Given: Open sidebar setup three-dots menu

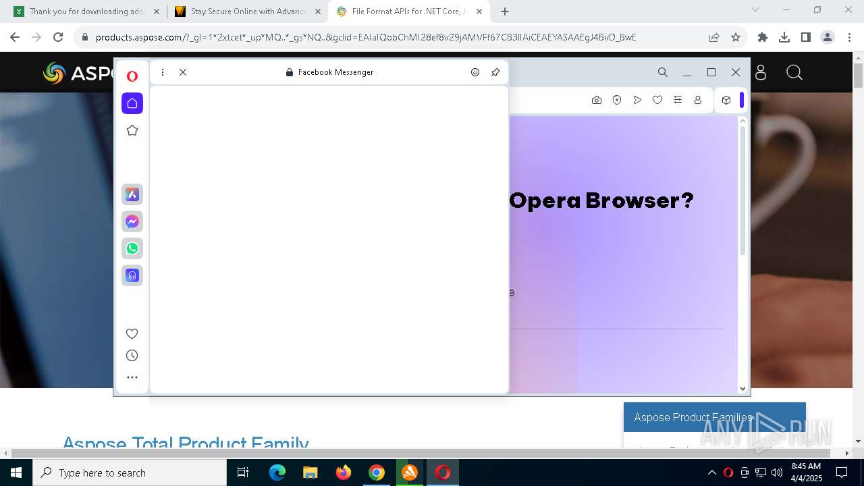Looking at the screenshot, I should [132, 377].
